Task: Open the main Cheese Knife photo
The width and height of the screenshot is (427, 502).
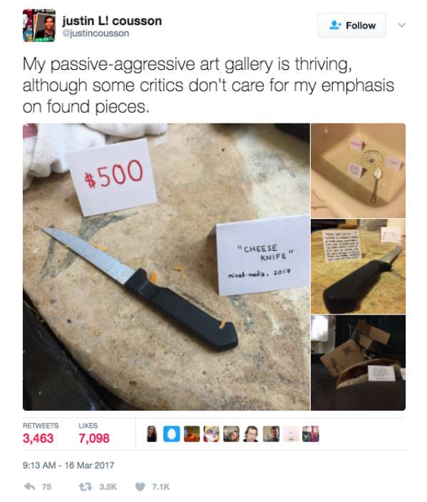Action: (x=166, y=267)
